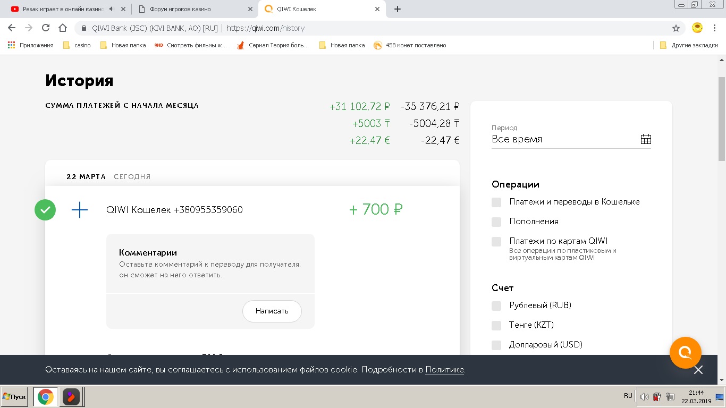Go to the browser home page icon
Viewport: 726px width, 408px height.
(x=63, y=28)
